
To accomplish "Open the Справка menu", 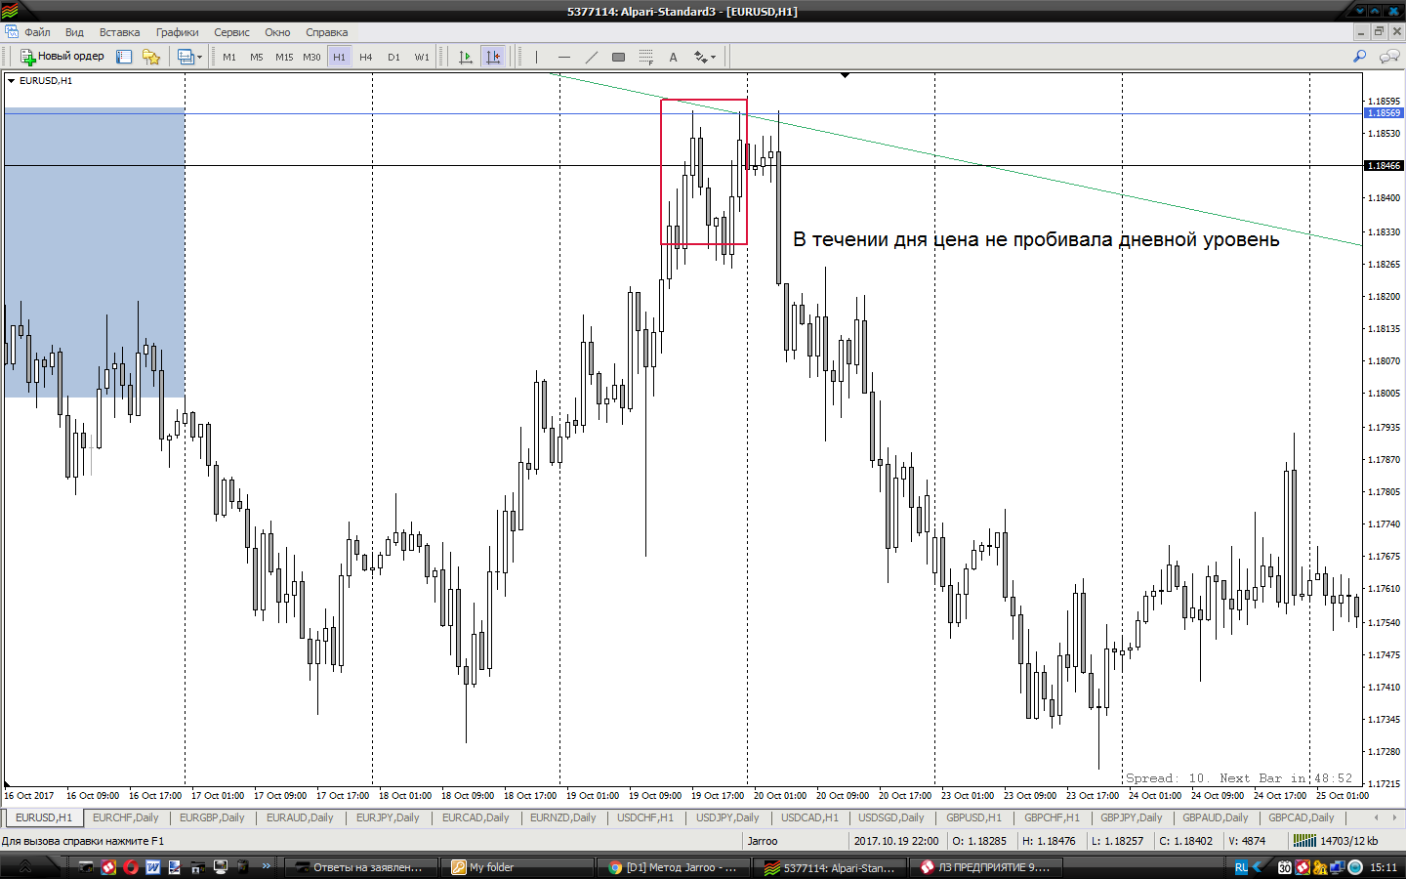I will point(326,32).
